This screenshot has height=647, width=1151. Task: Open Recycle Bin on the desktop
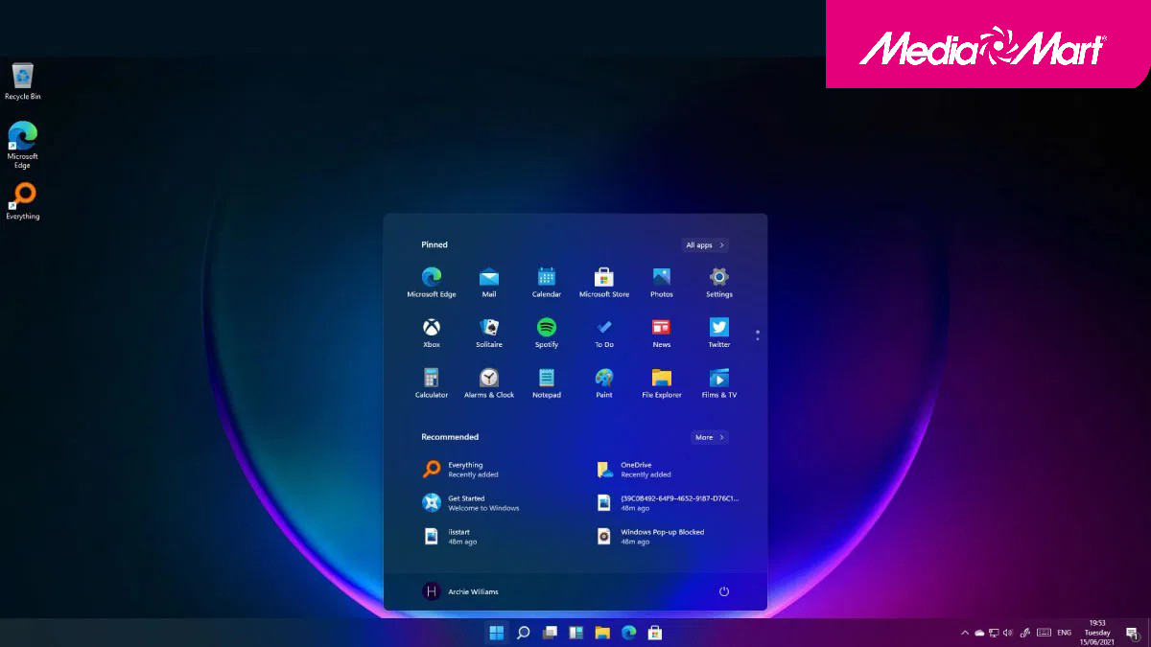23,79
